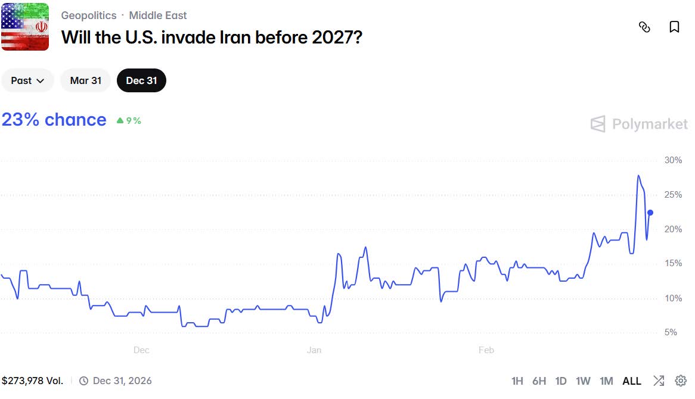Set chart range to 1M
This screenshot has height=399, width=695.
pos(606,381)
